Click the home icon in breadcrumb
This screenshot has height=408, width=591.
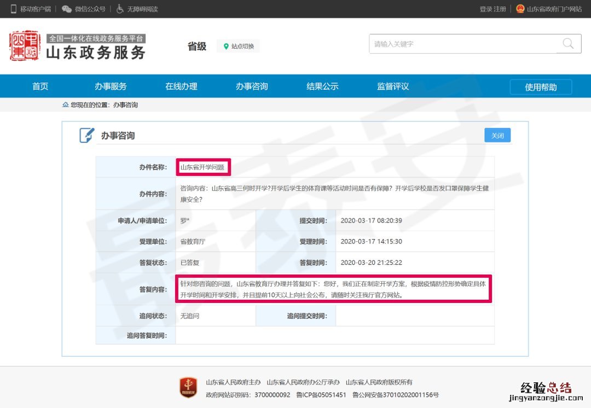[x=66, y=104]
